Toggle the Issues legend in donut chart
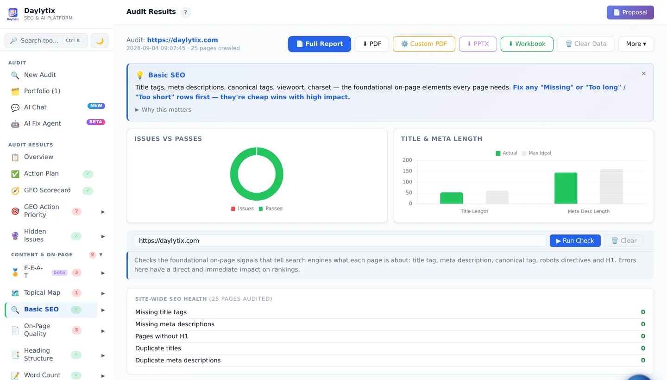 (242, 209)
